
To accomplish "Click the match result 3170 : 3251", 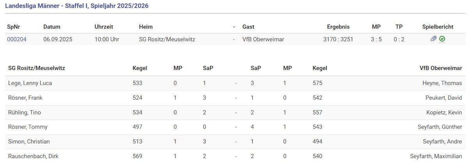I will coord(338,39).
